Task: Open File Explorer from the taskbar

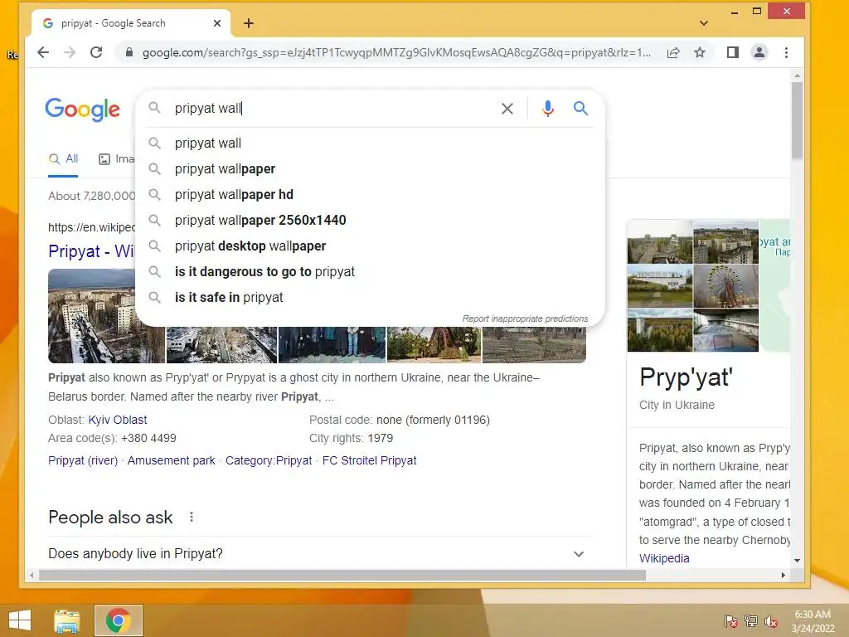Action: [x=67, y=620]
